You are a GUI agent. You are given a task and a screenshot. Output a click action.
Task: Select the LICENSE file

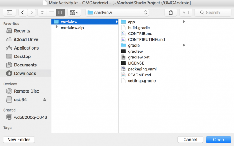pyautogui.click(x=152, y=63)
